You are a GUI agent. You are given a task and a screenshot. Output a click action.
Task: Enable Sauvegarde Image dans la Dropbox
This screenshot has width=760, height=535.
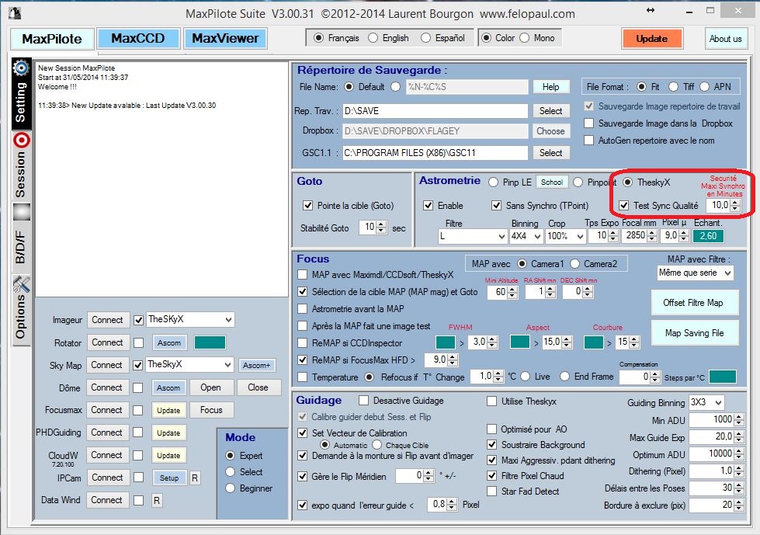(x=589, y=123)
